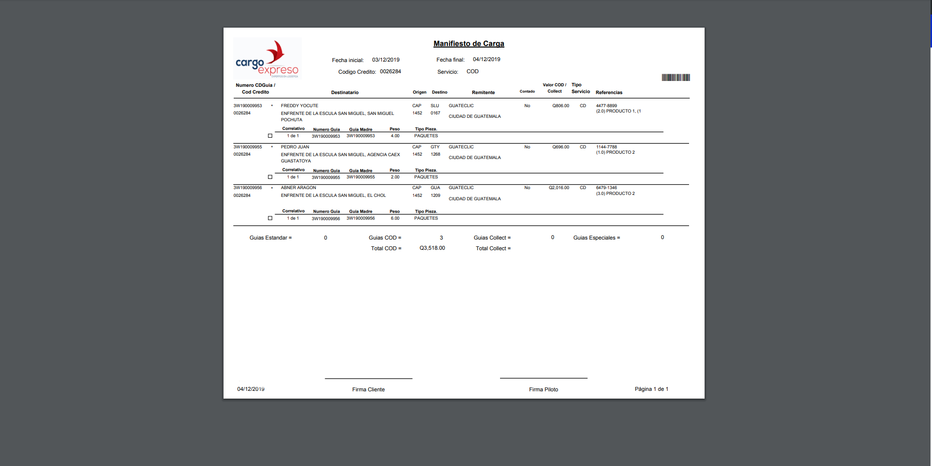This screenshot has height=466, width=932.
Task: Select the title 'Manifiesto de Carga'
Action: 469,44
